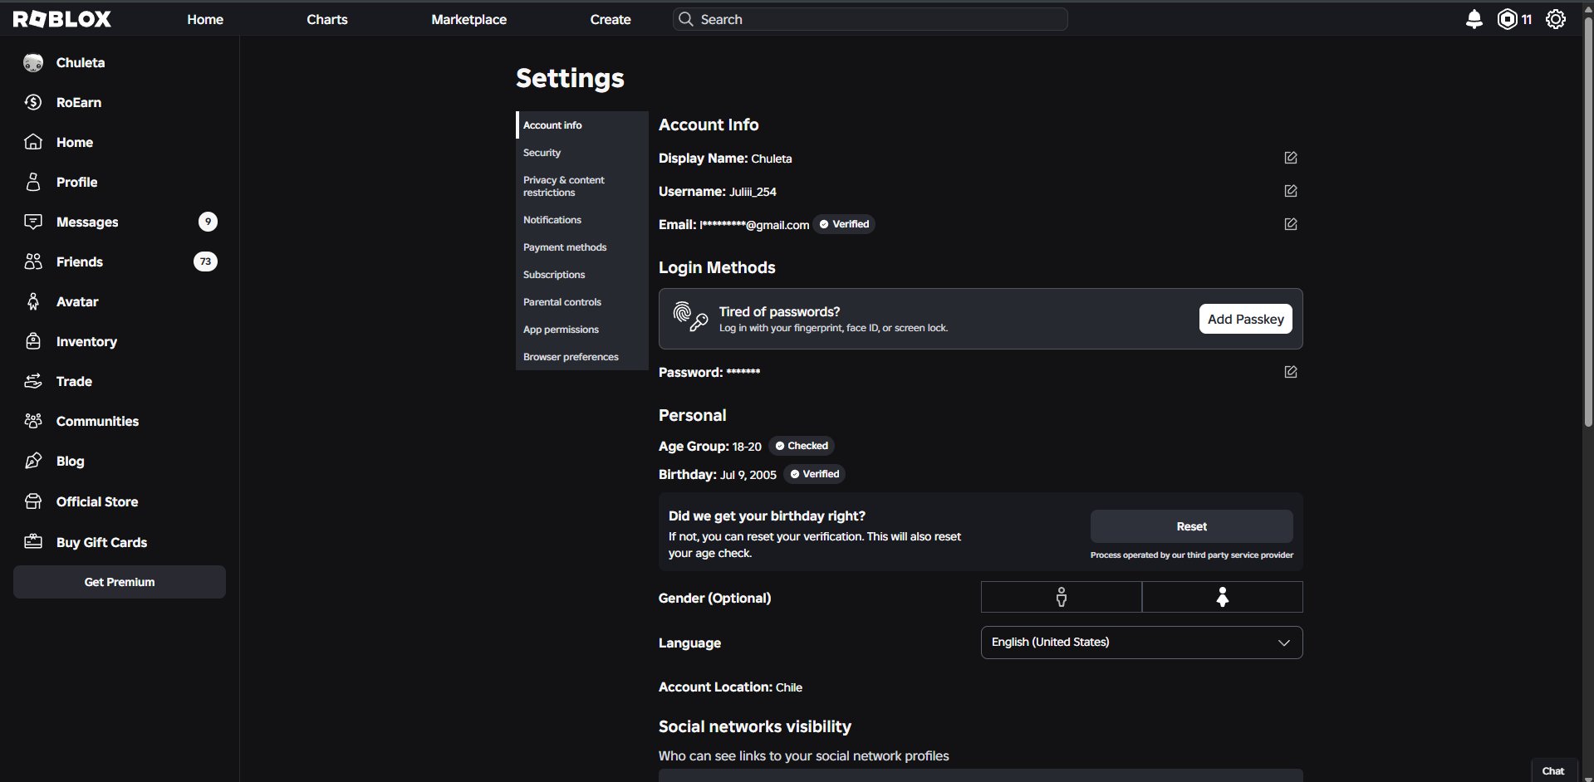Click the 'Tired of passwords?' text
1594x782 pixels.
(x=779, y=312)
